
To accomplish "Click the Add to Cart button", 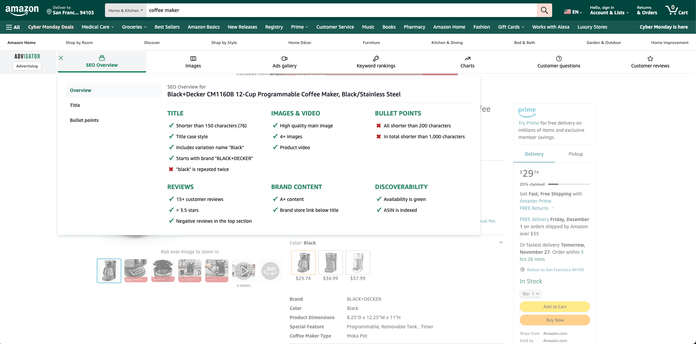I will click(555, 307).
